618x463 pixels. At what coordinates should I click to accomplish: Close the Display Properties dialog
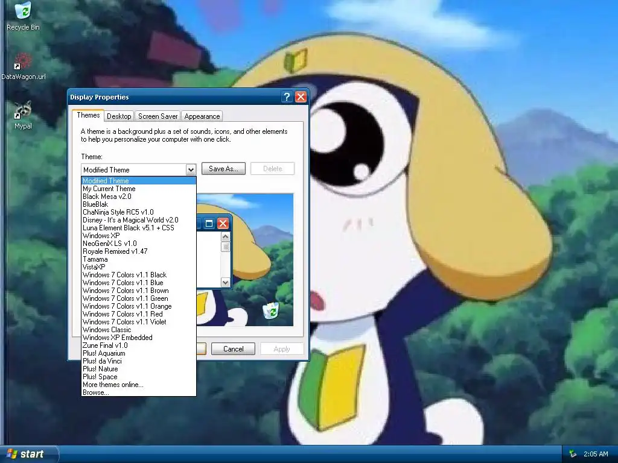pos(301,97)
